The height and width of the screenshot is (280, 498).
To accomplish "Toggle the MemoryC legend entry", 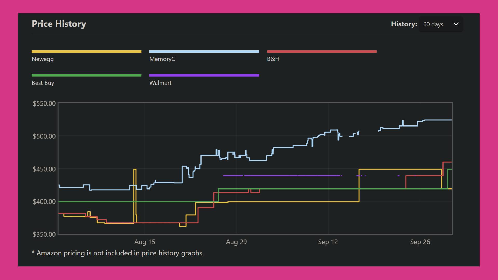I will point(204,56).
